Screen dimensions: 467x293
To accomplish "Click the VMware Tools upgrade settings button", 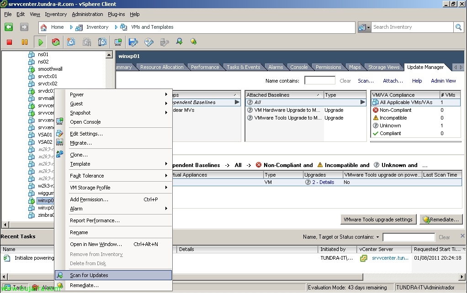I will click(378, 220).
